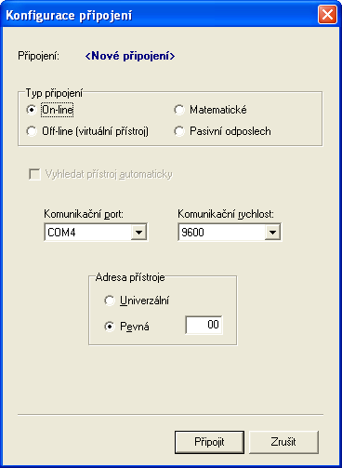Close the Konfigurace připojení dialog
This screenshot has height=468, width=342.
click(x=327, y=14)
